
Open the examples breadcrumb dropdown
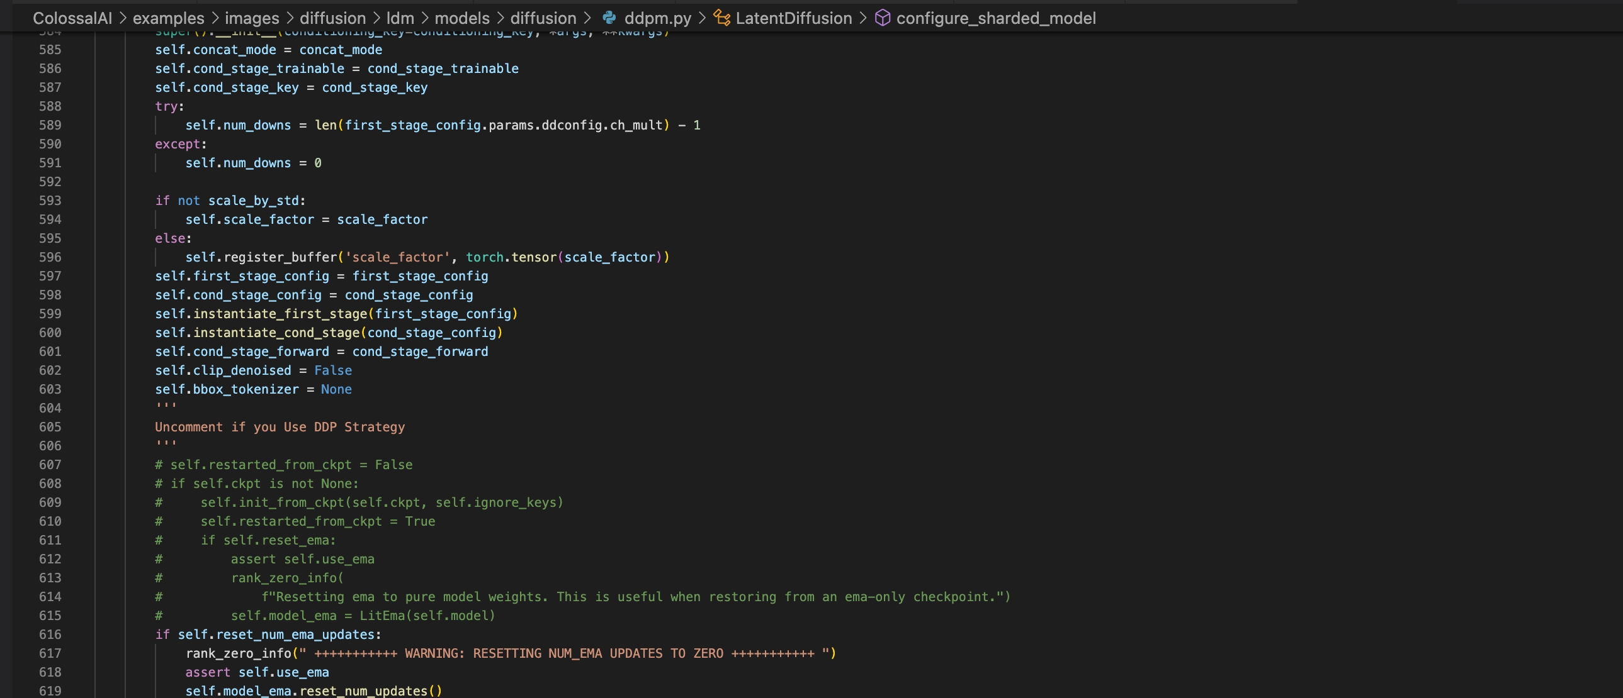coord(168,18)
